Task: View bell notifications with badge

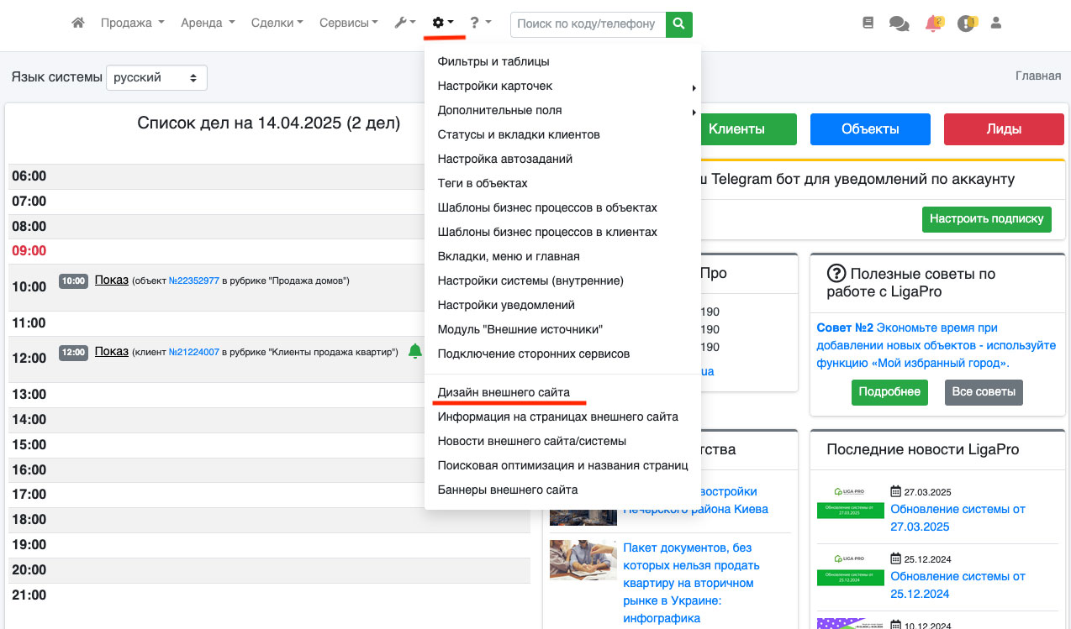Action: (x=934, y=24)
